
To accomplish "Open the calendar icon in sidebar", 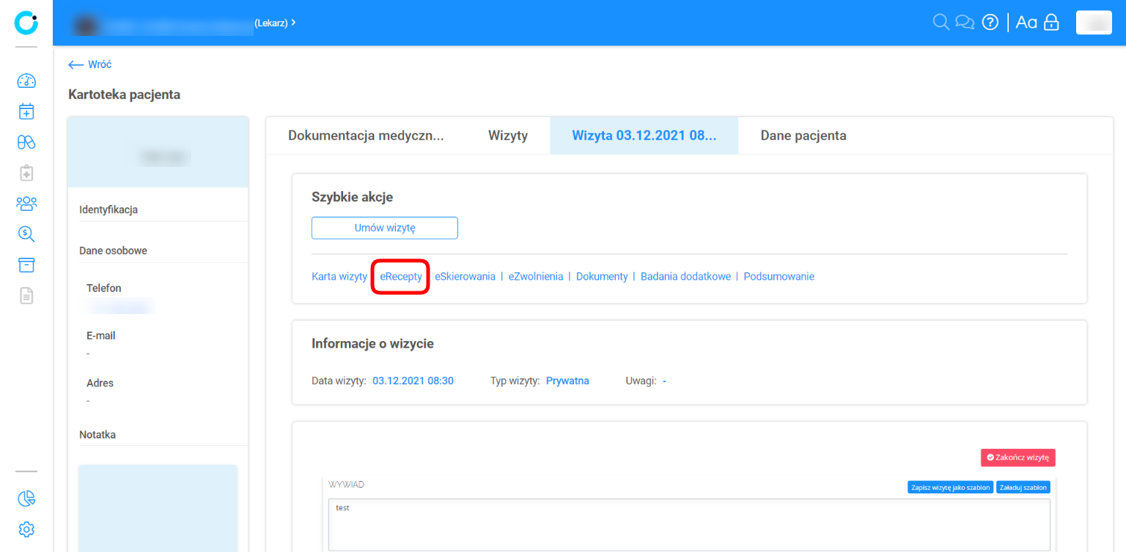I will click(x=26, y=111).
